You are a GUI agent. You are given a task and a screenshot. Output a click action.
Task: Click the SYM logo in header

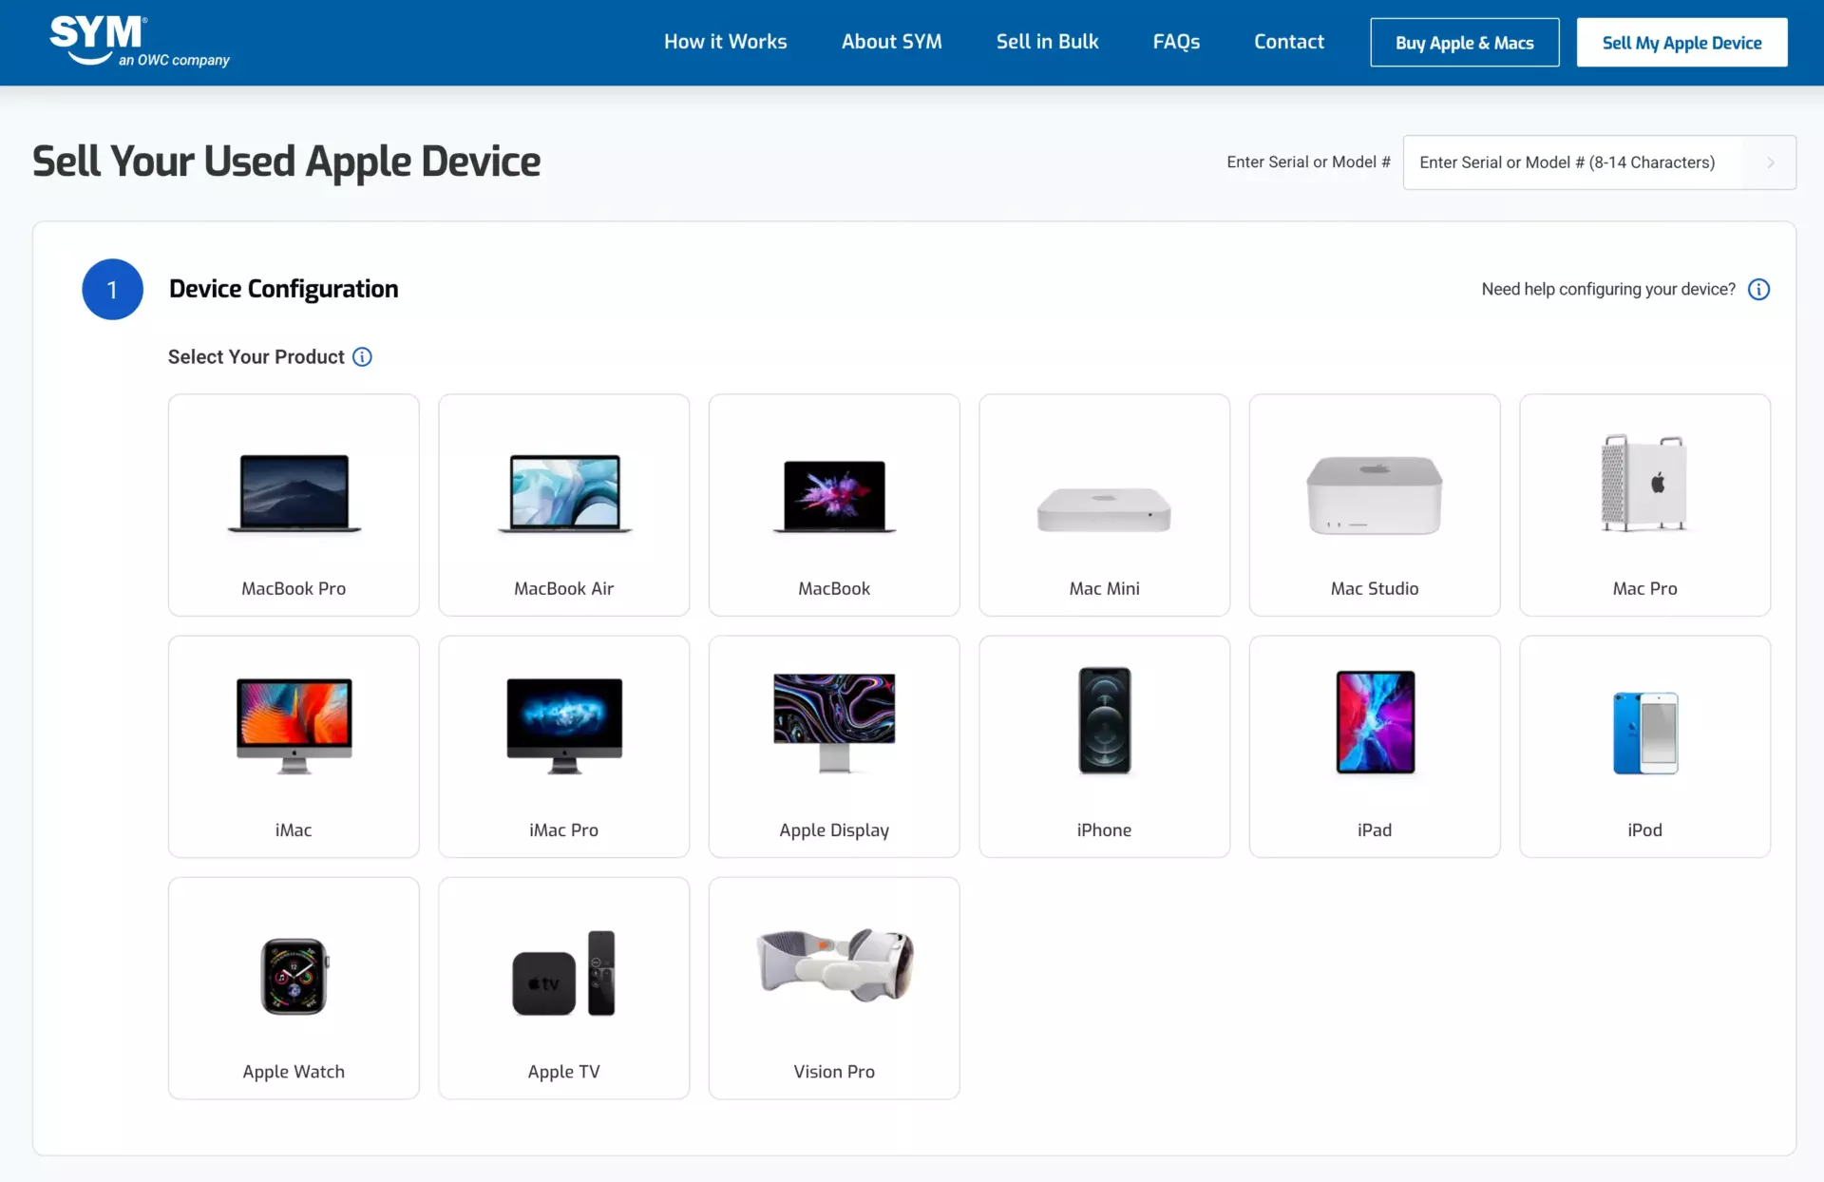point(140,41)
